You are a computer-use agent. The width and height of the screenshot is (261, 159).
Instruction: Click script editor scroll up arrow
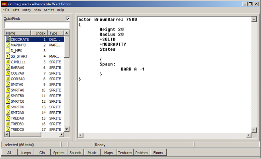point(254,19)
